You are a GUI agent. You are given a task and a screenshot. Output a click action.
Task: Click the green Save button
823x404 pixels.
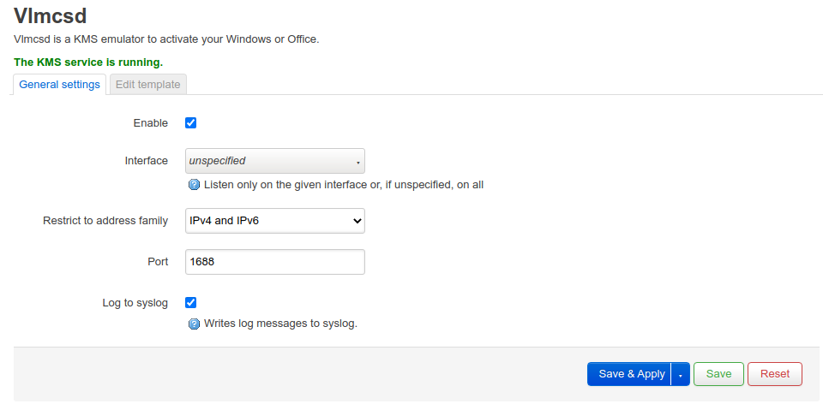click(x=718, y=374)
